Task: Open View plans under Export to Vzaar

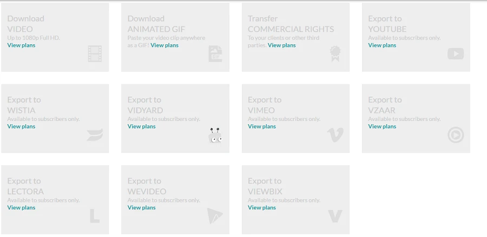Action: click(x=382, y=126)
